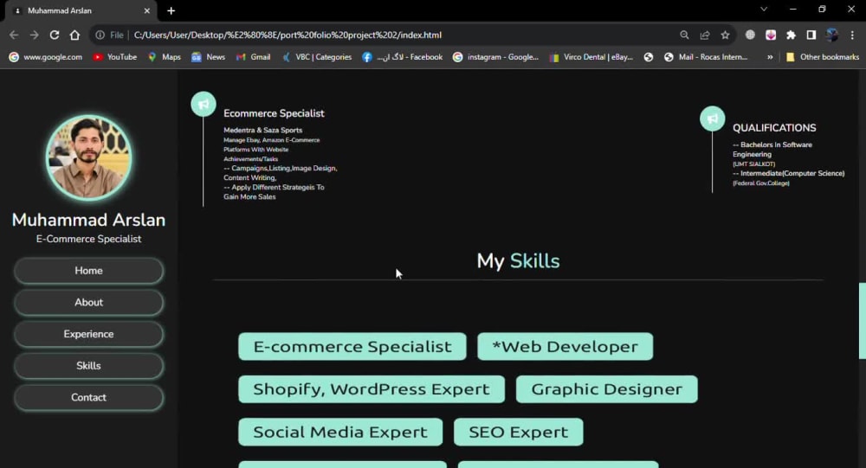Expand hidden bookmarks with the chevron
The width and height of the screenshot is (866, 468).
(x=770, y=57)
